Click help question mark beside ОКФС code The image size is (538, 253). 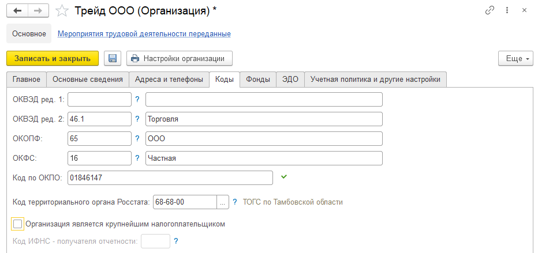coord(137,158)
